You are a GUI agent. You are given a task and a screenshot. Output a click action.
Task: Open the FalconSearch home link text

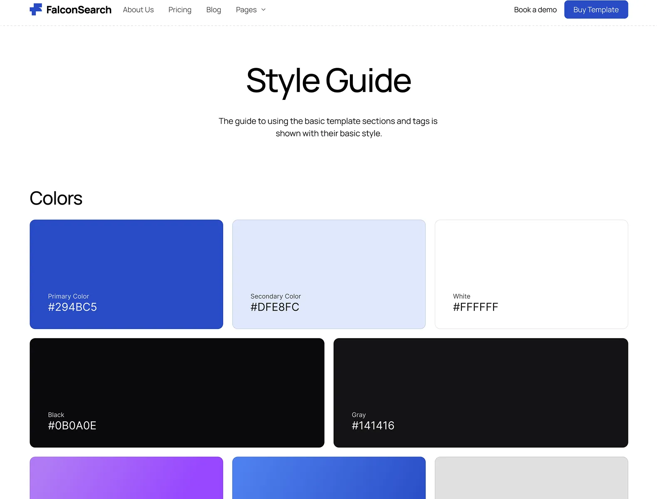coord(79,10)
